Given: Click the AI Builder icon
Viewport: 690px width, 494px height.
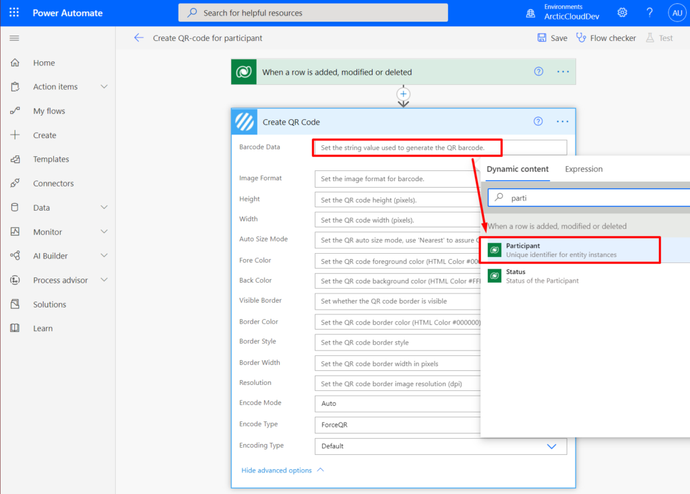Looking at the screenshot, I should click(x=15, y=255).
